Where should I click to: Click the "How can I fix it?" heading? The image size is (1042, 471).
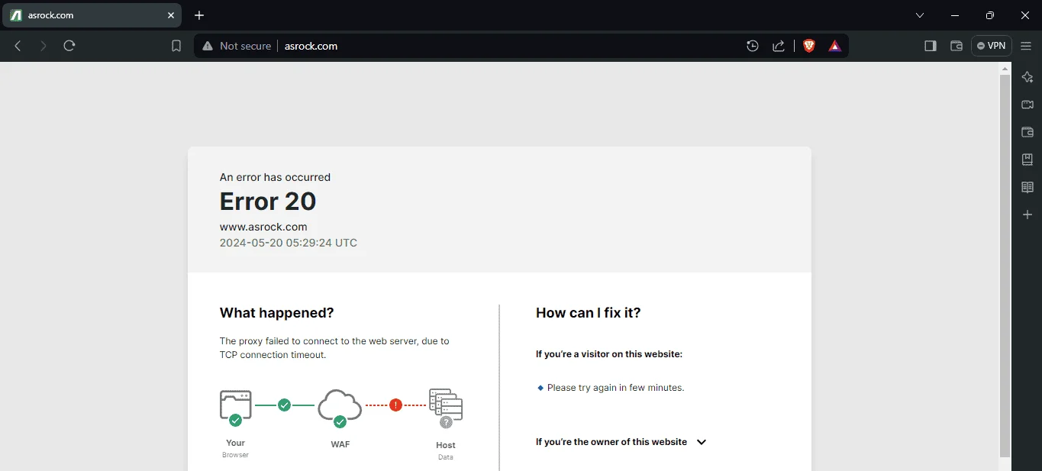point(589,313)
